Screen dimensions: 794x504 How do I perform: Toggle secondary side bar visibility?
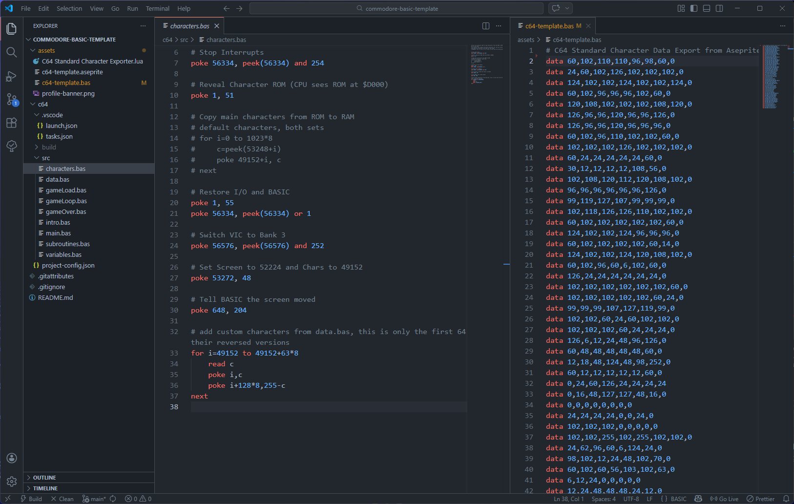(719, 8)
